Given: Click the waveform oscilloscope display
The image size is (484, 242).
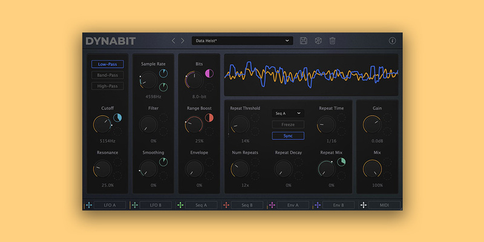Looking at the screenshot, I should point(311,75).
